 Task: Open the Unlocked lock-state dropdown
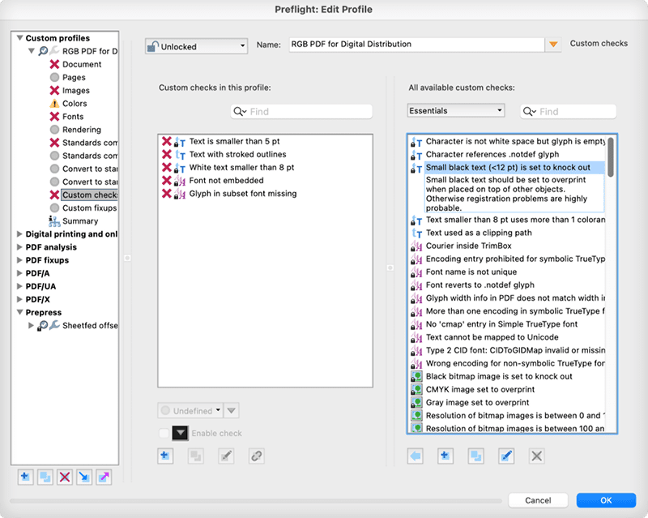pos(196,46)
